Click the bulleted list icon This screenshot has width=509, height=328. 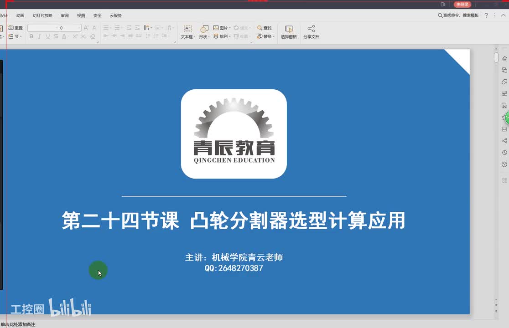point(106,28)
